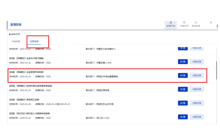Open 兑现记录 for 西湖区 茶农用工补助
Screen dimensions: 220x138
tap(197, 103)
